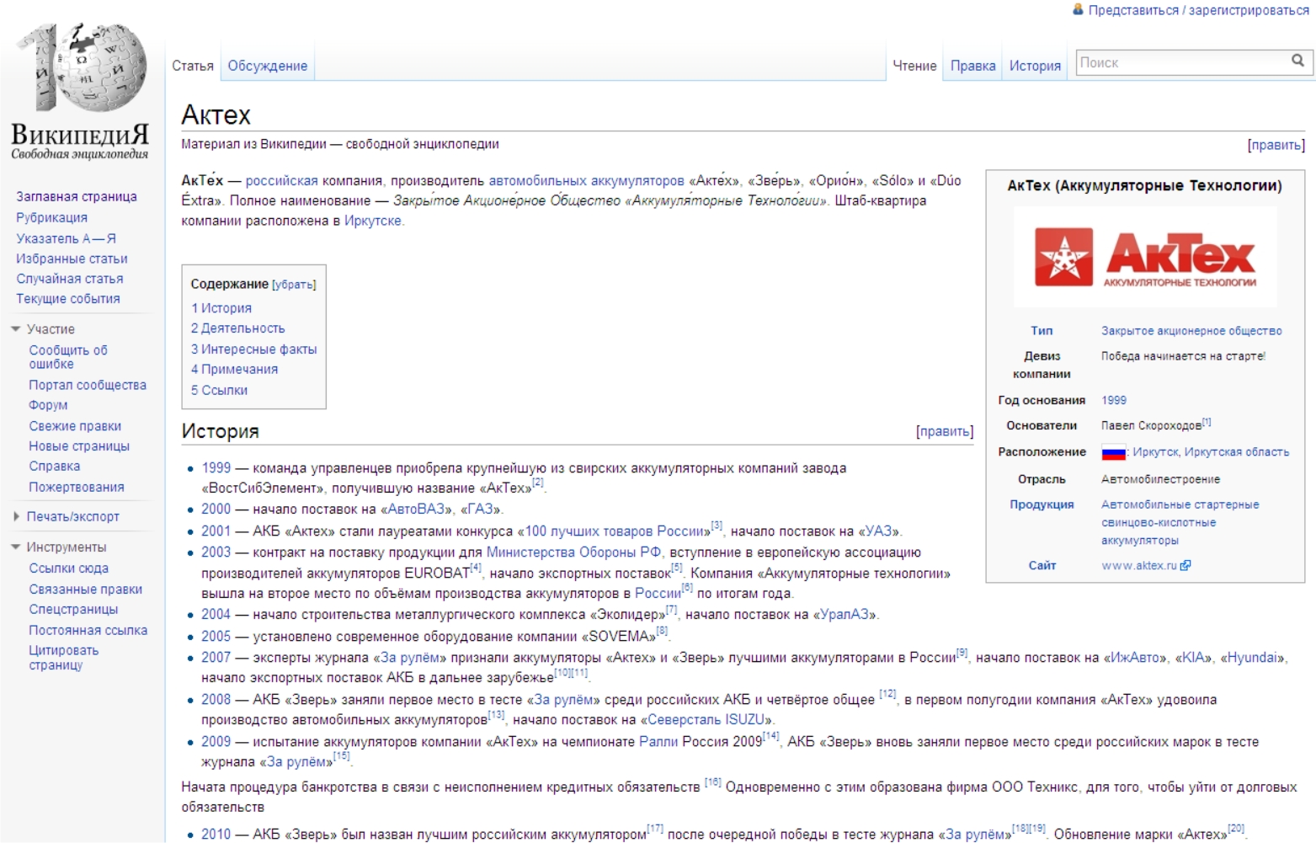
Task: Click [править] beside История heading
Action: (x=945, y=431)
